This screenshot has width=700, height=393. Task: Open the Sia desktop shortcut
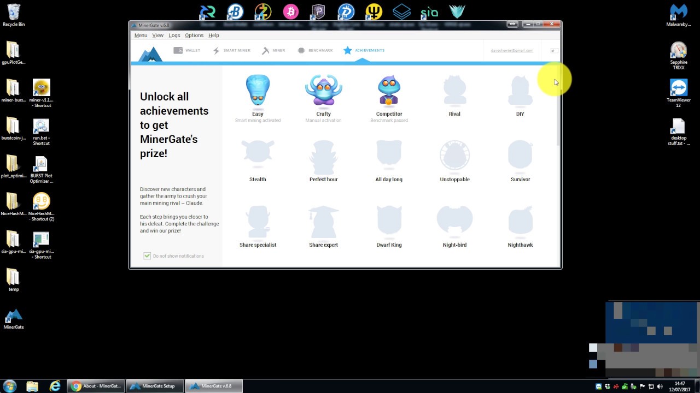pos(430,12)
